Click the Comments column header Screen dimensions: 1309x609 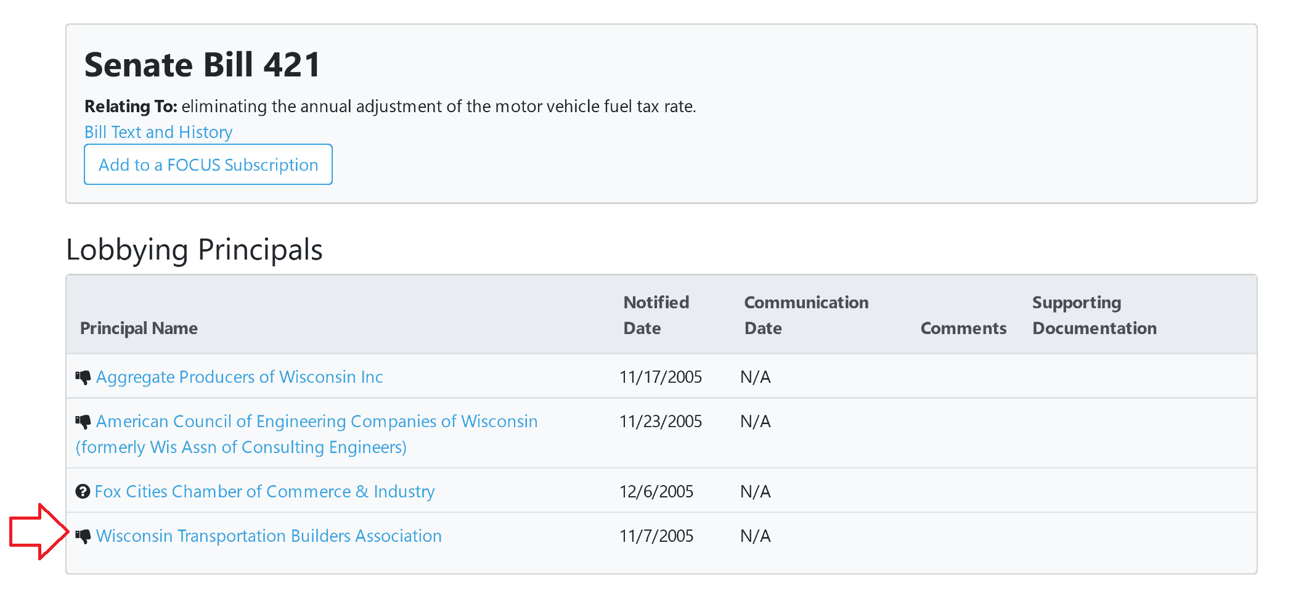(x=963, y=328)
